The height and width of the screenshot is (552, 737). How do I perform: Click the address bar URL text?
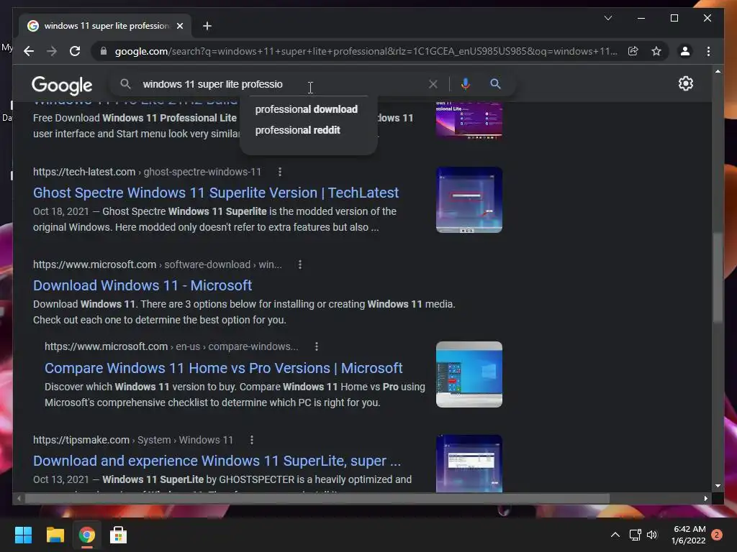tap(366, 51)
